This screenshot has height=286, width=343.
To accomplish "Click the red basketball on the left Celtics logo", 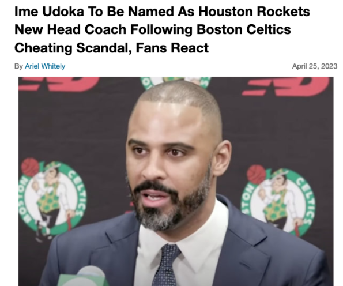I will tap(30, 167).
